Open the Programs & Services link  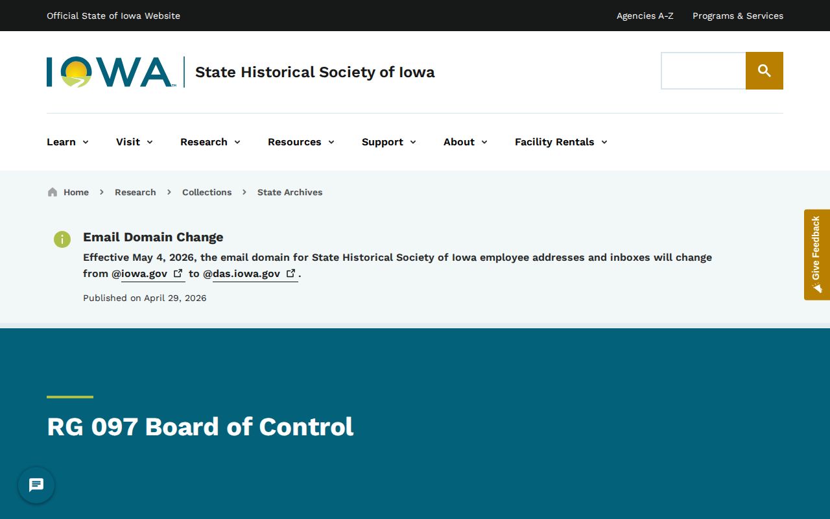(738, 16)
